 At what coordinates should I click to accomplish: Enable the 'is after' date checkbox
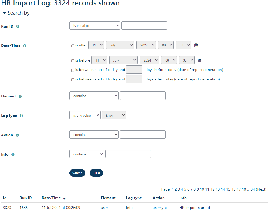73,46
